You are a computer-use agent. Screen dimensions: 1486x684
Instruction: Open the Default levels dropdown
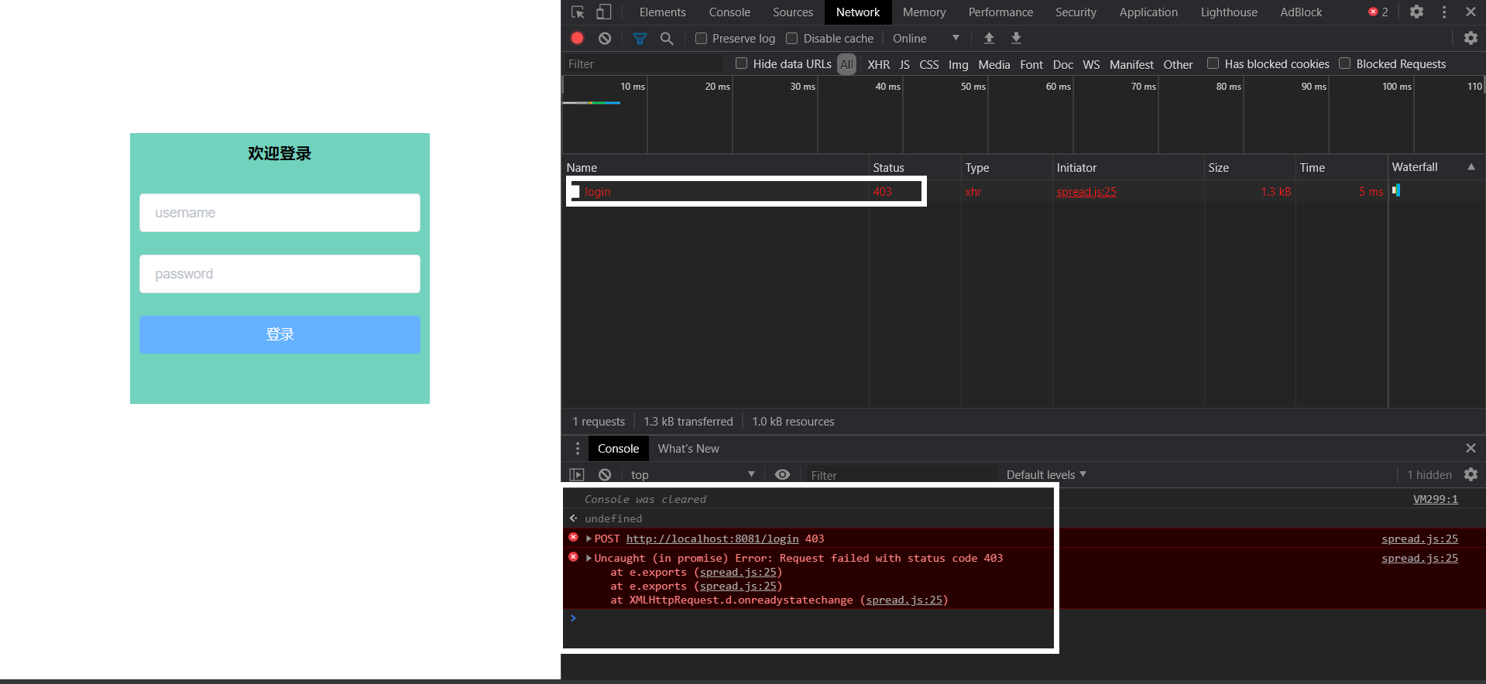[1045, 474]
